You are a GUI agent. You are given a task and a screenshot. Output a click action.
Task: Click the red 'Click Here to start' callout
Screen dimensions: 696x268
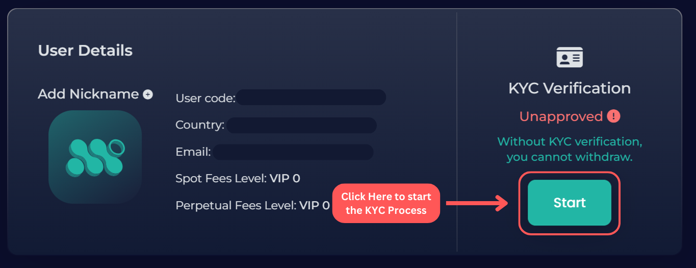(386, 203)
